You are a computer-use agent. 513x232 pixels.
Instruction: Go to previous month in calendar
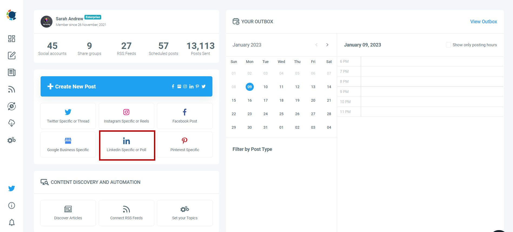316,45
